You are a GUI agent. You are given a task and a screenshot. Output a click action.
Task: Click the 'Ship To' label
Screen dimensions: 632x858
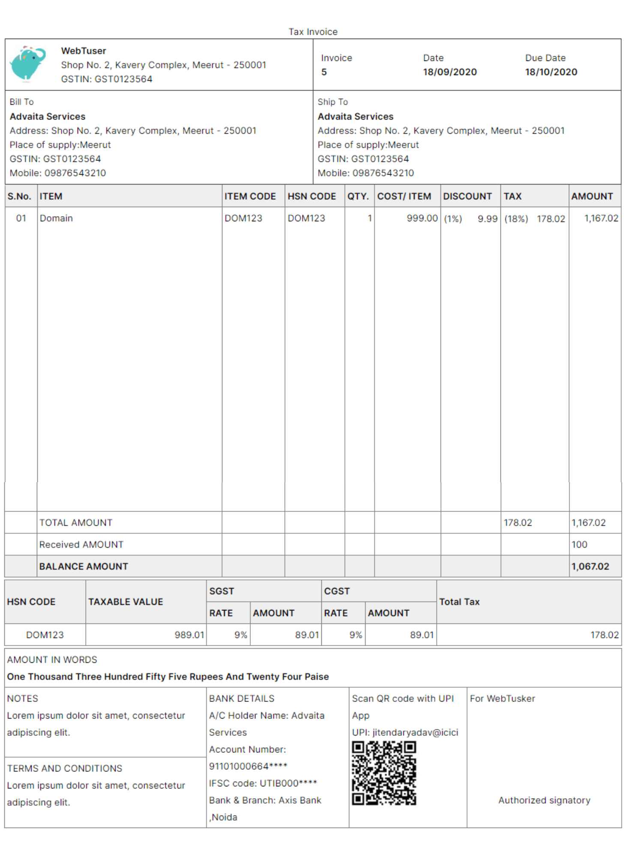333,102
